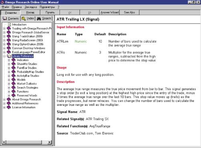Click book icon beside Search Strategies

coord(14,87)
